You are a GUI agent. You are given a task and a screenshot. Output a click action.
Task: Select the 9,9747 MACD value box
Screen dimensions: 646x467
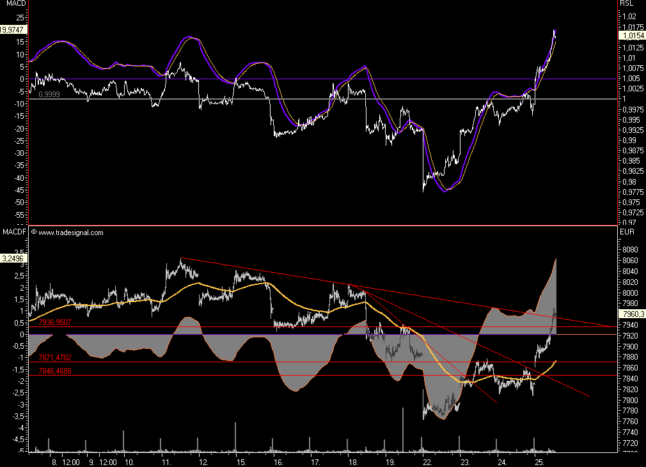pyautogui.click(x=13, y=29)
